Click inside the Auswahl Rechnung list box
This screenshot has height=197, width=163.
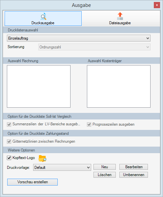point(39,86)
